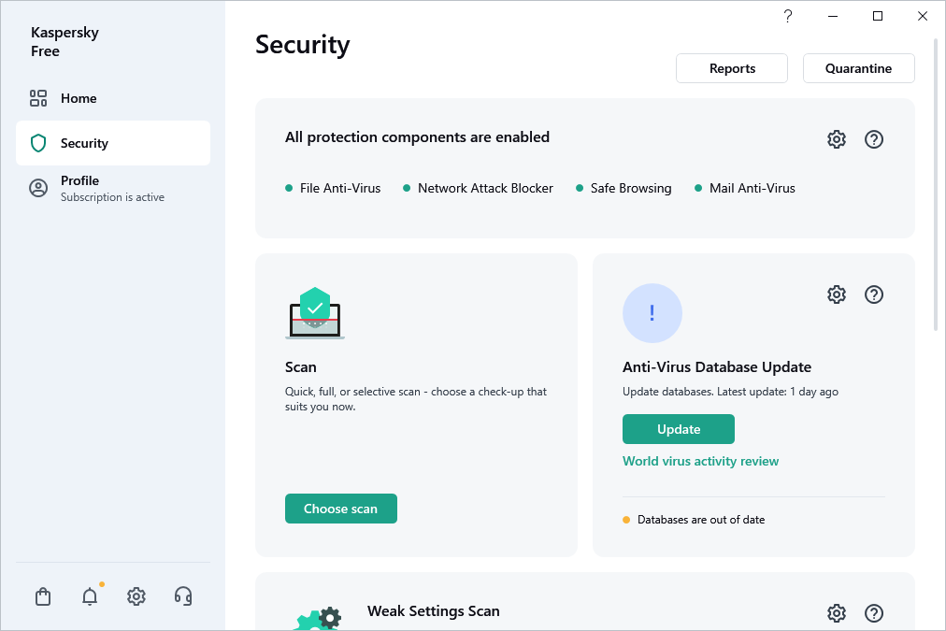The image size is (946, 631).
Task: Open World virus activity review link
Action: [700, 461]
